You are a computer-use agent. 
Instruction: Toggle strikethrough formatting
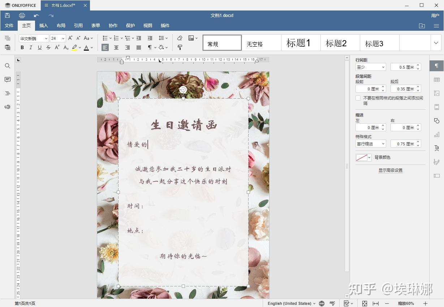[48, 47]
